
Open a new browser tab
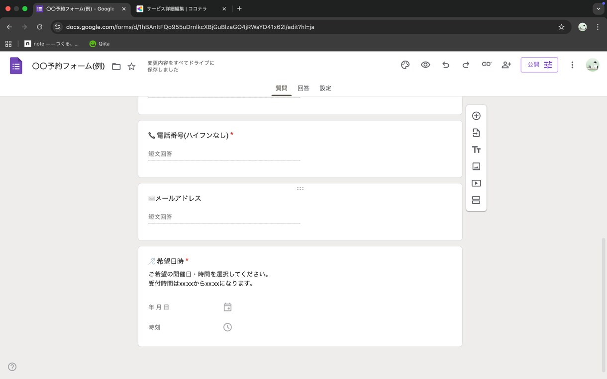[239, 8]
